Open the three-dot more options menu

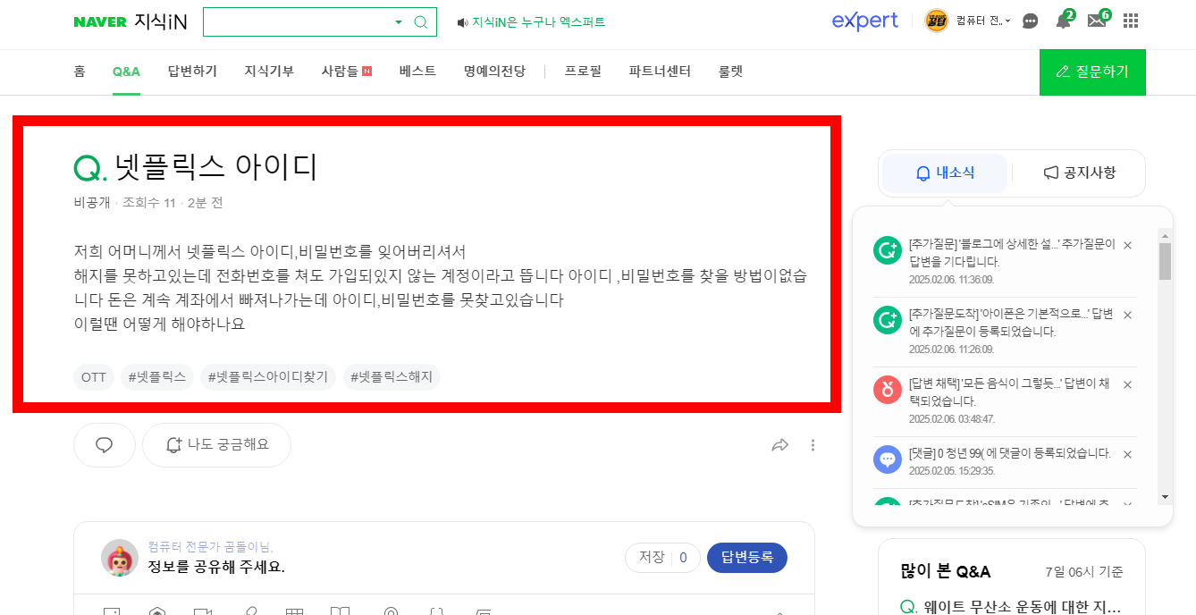point(813,445)
